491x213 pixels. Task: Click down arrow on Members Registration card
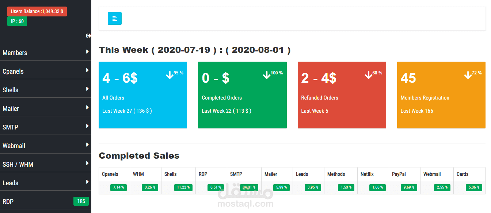click(x=468, y=75)
